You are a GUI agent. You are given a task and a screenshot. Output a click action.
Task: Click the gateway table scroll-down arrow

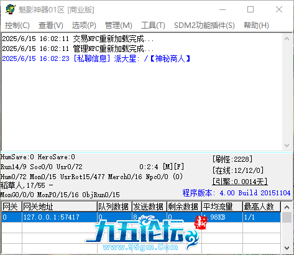[287, 248]
